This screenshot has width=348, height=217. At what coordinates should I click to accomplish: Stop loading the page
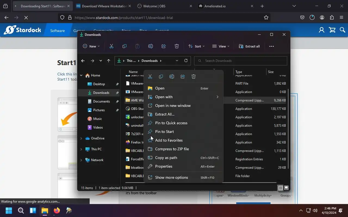[x=26, y=18]
